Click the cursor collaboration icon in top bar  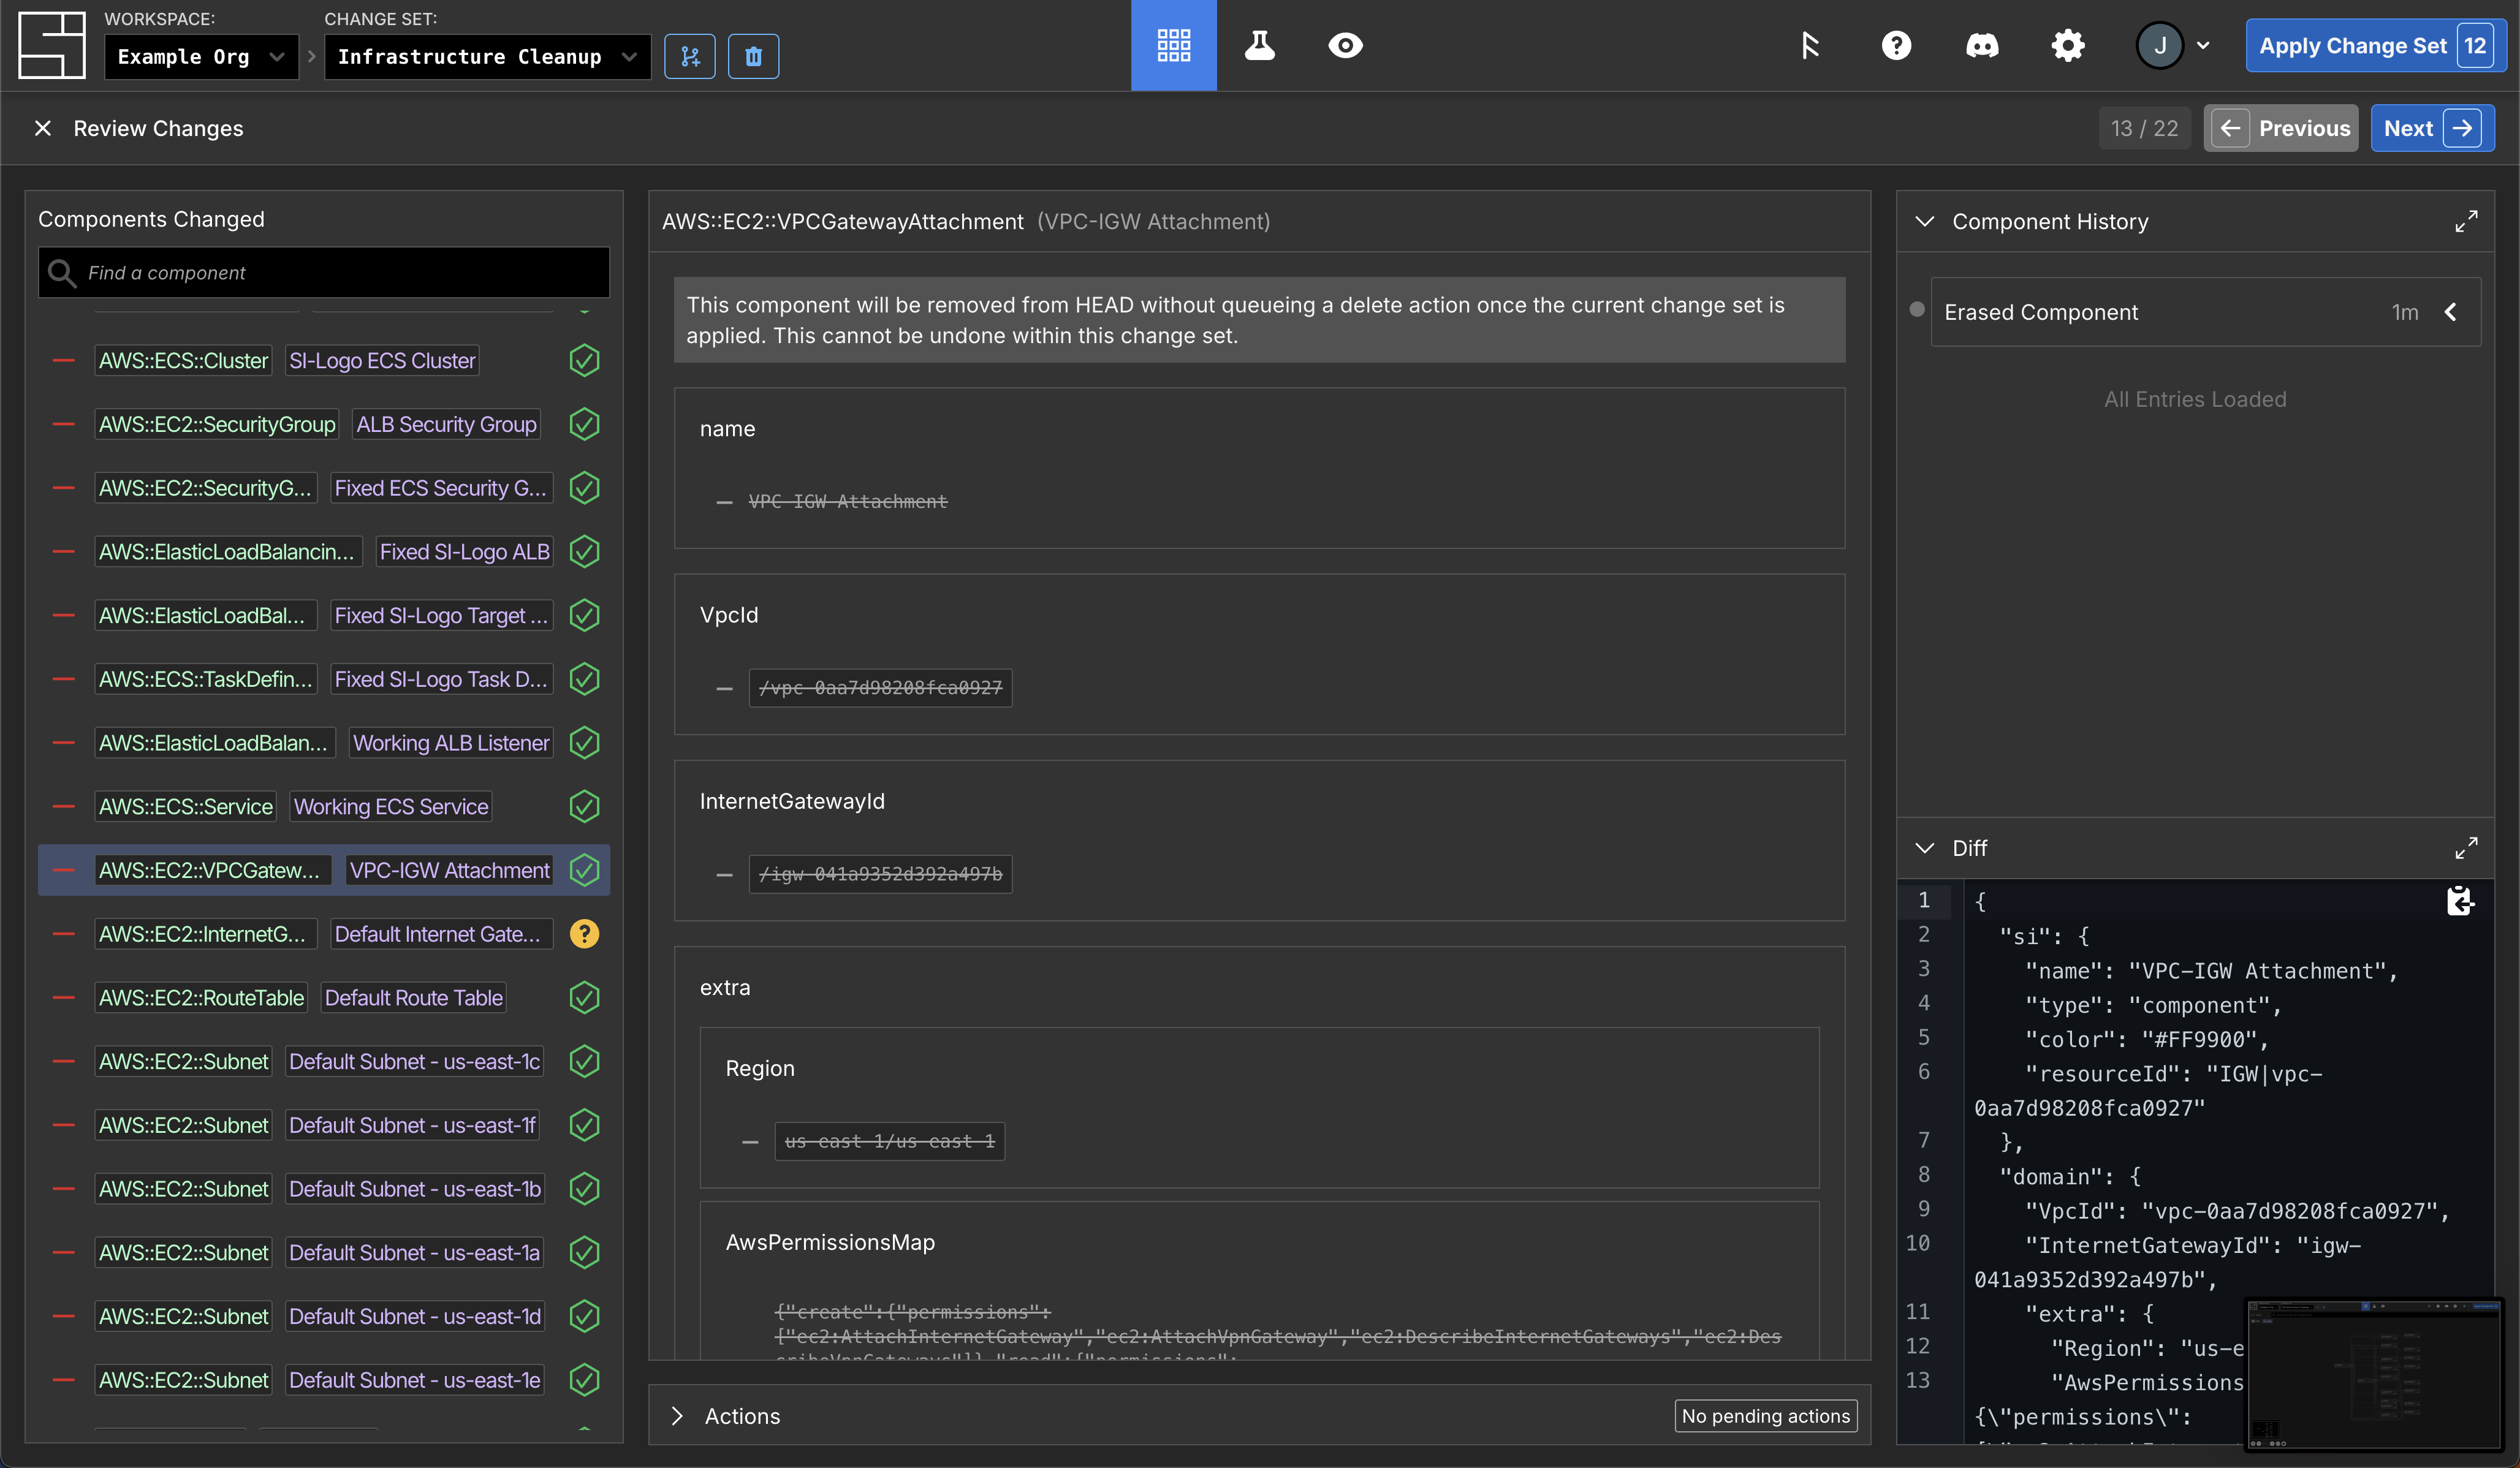coord(1810,45)
